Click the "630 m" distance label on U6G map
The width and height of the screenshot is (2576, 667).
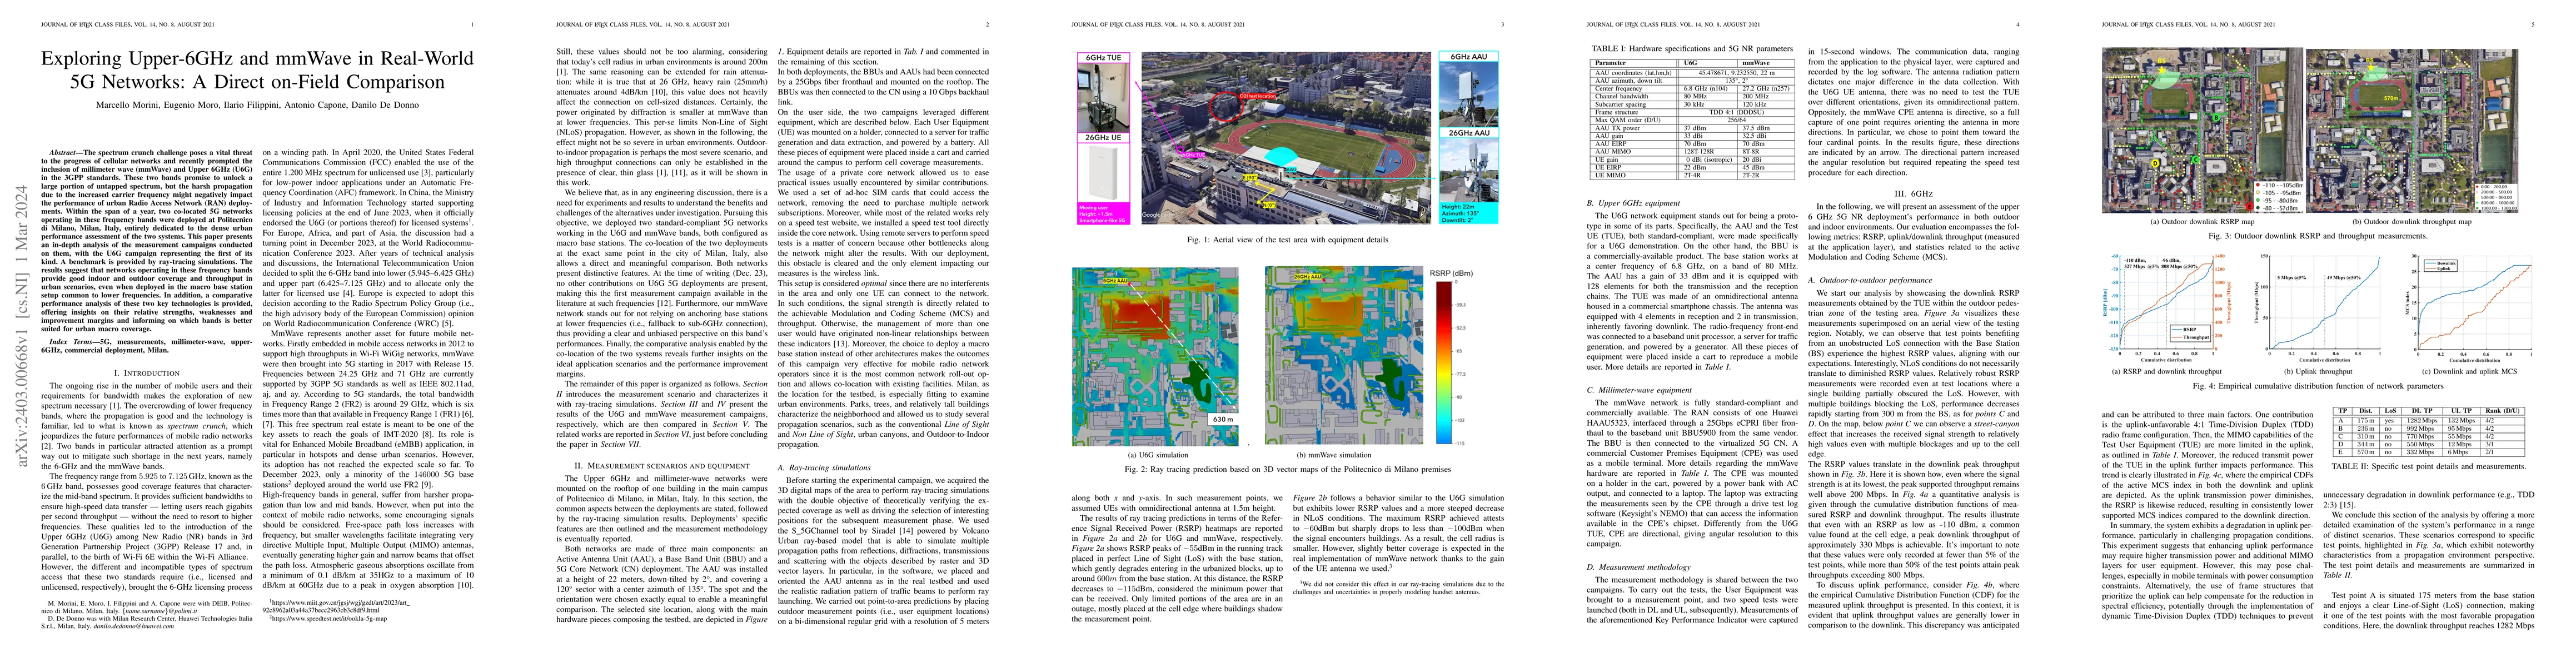[1223, 420]
